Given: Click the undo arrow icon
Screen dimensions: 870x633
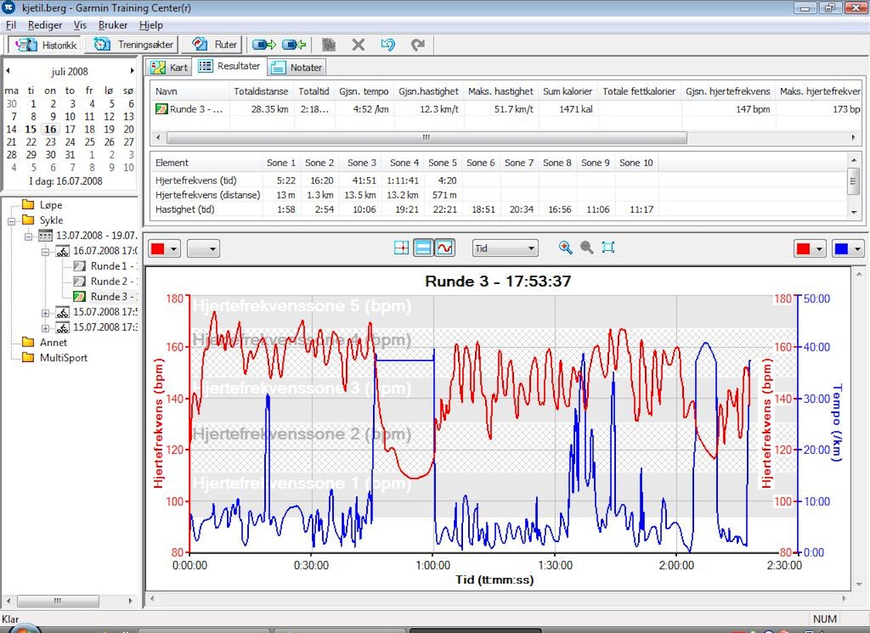Looking at the screenshot, I should click(x=387, y=45).
